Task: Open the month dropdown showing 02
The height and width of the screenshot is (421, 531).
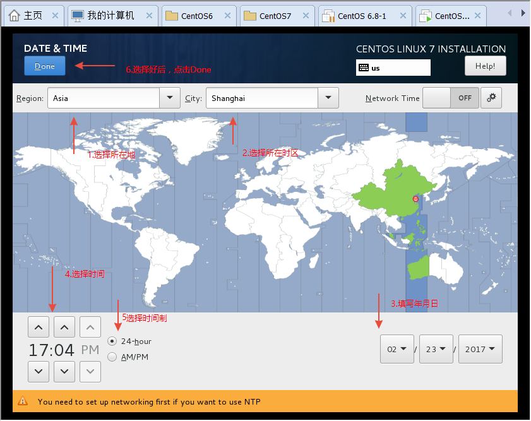Action: [x=397, y=349]
